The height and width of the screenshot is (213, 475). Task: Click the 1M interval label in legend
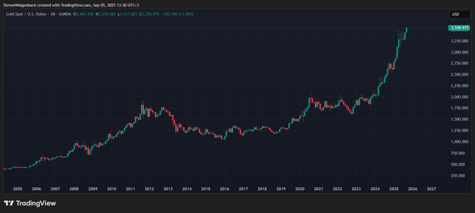pyautogui.click(x=53, y=14)
